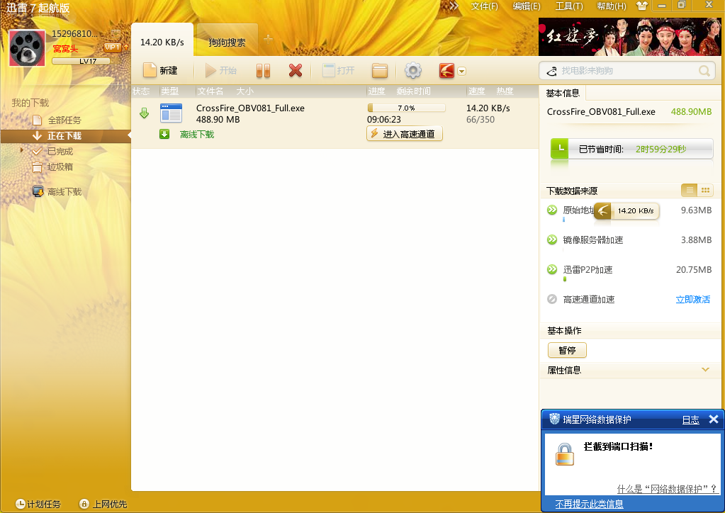Select 正在下载 in sidebar
The image size is (725, 513).
point(64,136)
